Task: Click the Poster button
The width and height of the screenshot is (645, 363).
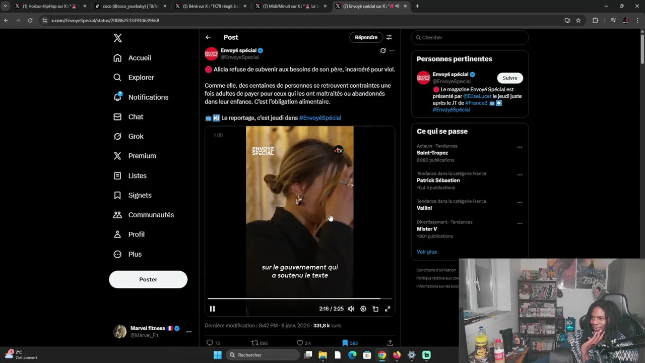Action: click(x=148, y=279)
